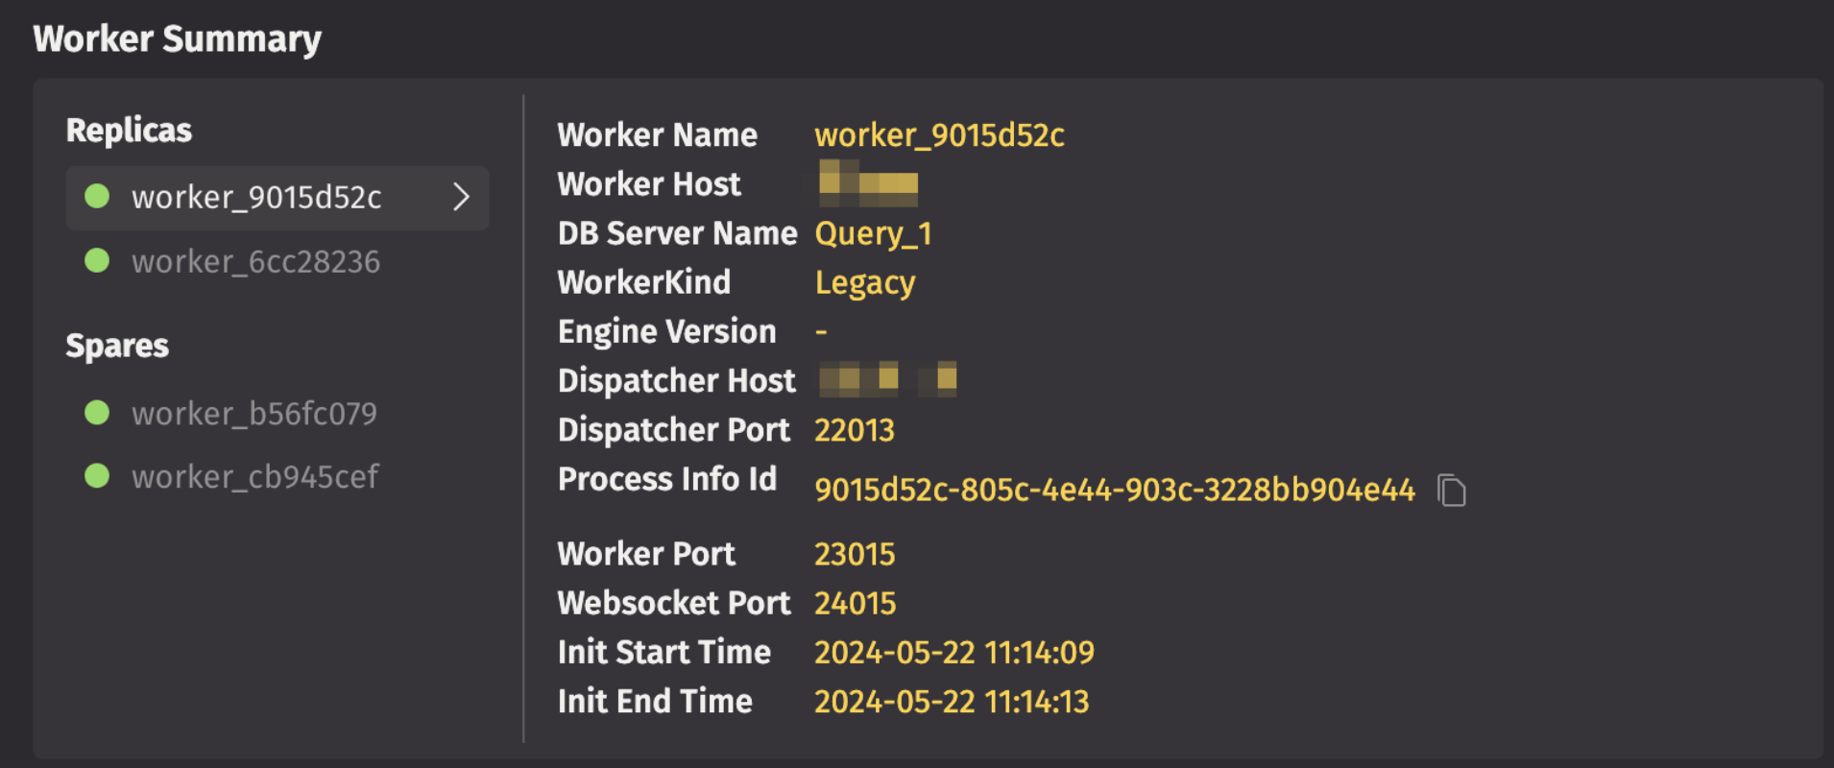Click the green status dot beside worker_cb945cef
Image resolution: width=1834 pixels, height=768 pixels.
(x=97, y=476)
